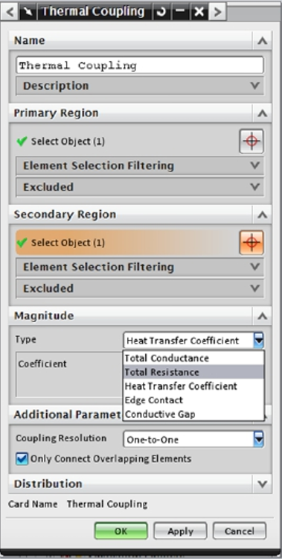The height and width of the screenshot is (559, 282).
Task: Click the reset dialog circular arrow icon
Action: [162, 12]
